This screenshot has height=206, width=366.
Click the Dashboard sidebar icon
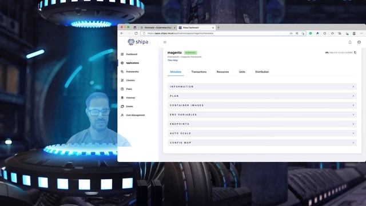tap(122, 54)
